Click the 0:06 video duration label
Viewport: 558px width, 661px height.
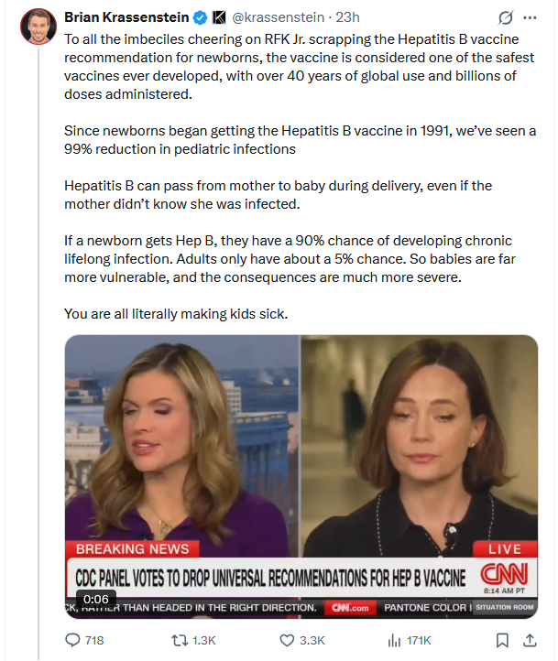coord(95,599)
